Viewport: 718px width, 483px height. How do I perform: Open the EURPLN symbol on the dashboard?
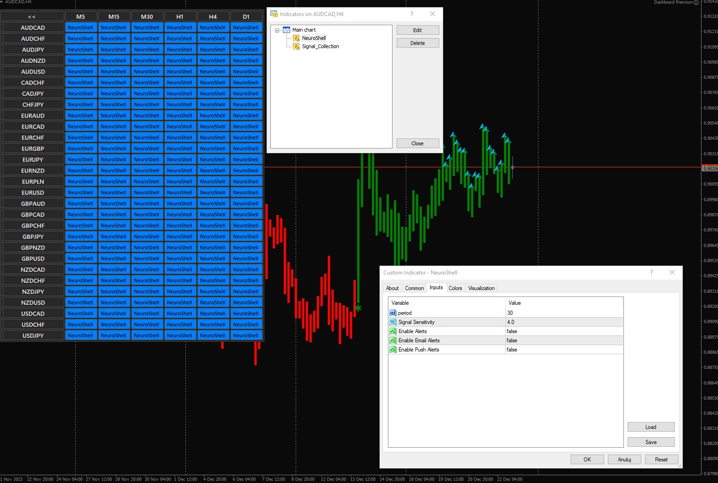[x=33, y=181]
